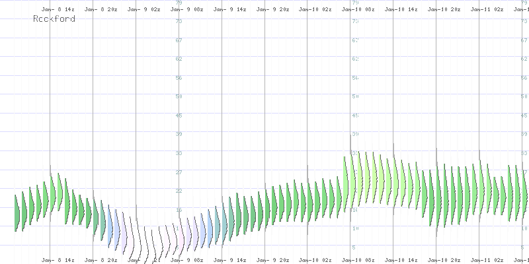Image resolution: width=529 pixels, height=264 pixels.
Task: Select the Jan- 8 14z label on top axis
Action: pyautogui.click(x=58, y=10)
